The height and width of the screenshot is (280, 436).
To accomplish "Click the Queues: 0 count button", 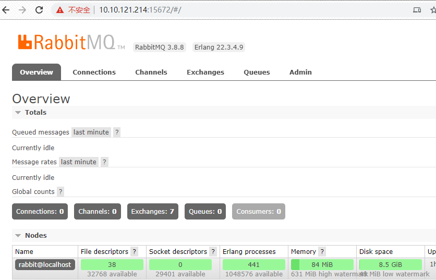I will tap(205, 212).
